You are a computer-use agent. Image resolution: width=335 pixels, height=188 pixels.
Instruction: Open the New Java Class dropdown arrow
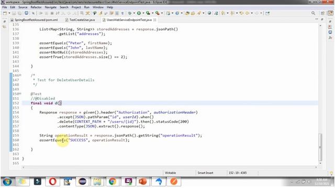[182, 13]
